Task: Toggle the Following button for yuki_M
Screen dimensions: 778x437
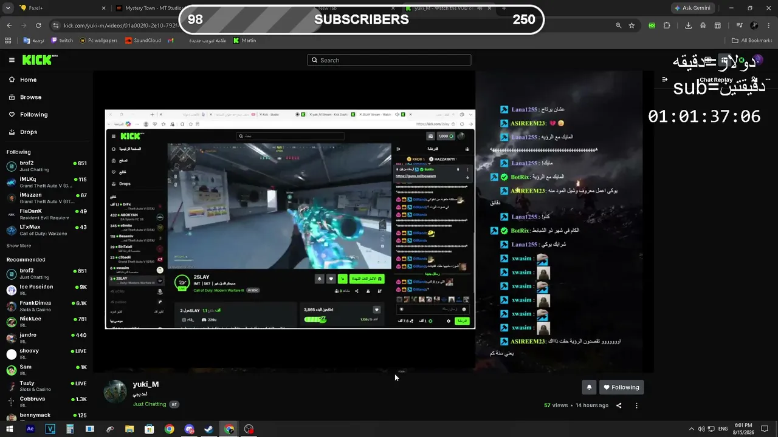Action: [x=621, y=387]
